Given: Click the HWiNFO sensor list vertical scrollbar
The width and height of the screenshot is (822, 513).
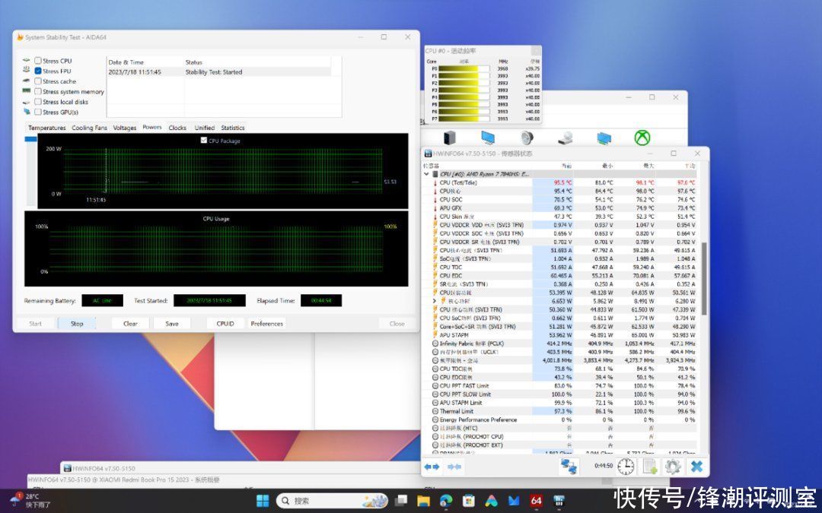Looking at the screenshot, I should point(704,278).
